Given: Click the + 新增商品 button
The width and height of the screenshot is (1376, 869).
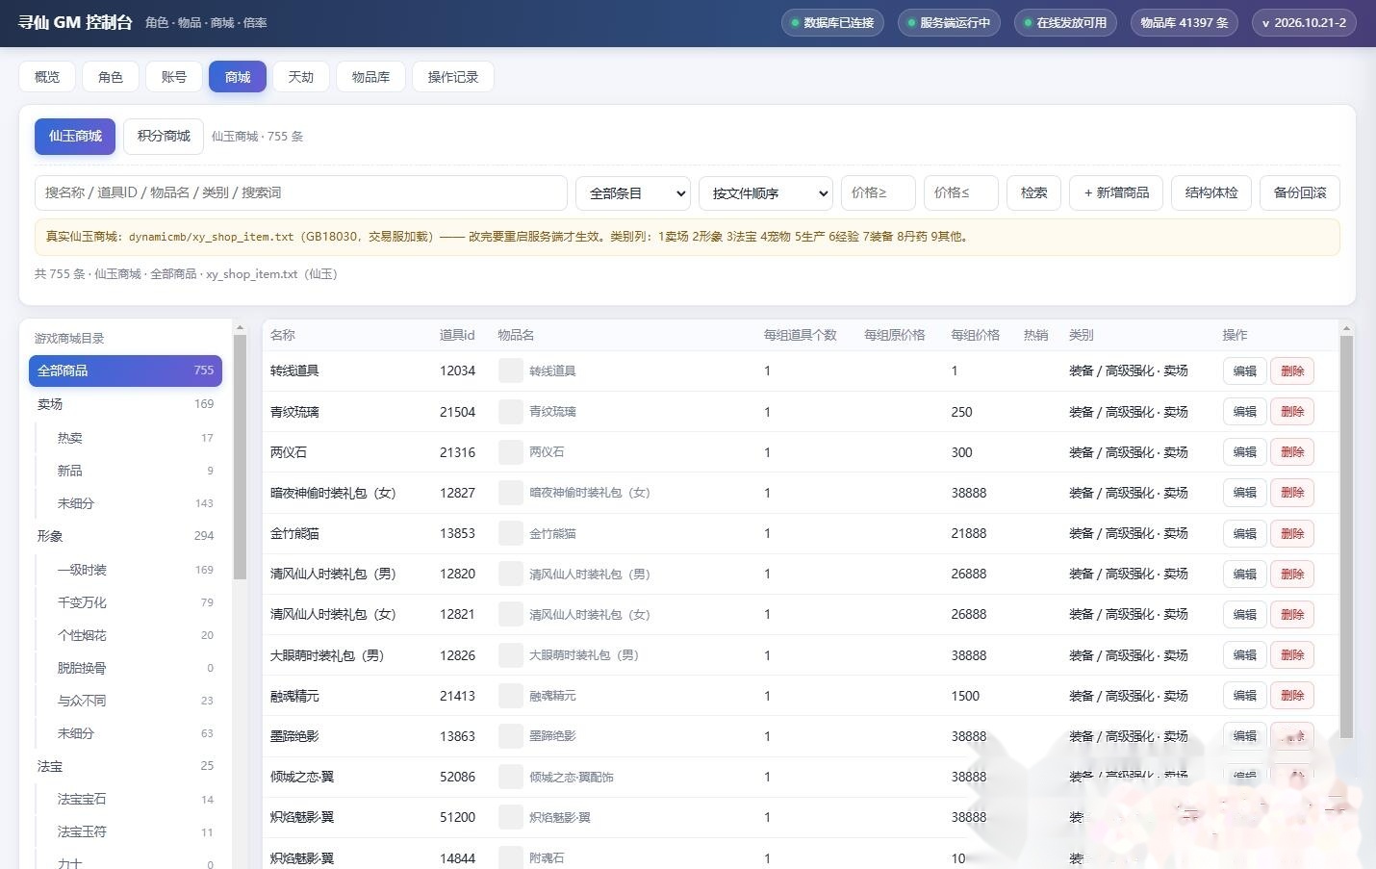Looking at the screenshot, I should pos(1116,192).
